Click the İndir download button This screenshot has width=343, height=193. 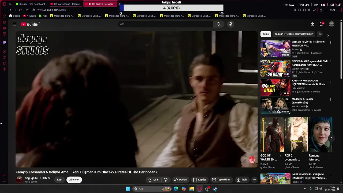(242, 180)
